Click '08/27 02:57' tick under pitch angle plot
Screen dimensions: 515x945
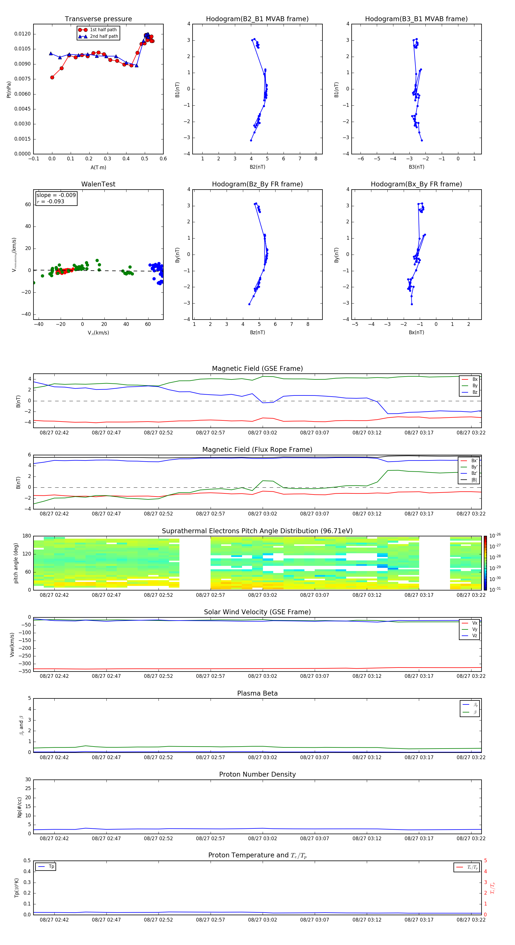(x=210, y=595)
